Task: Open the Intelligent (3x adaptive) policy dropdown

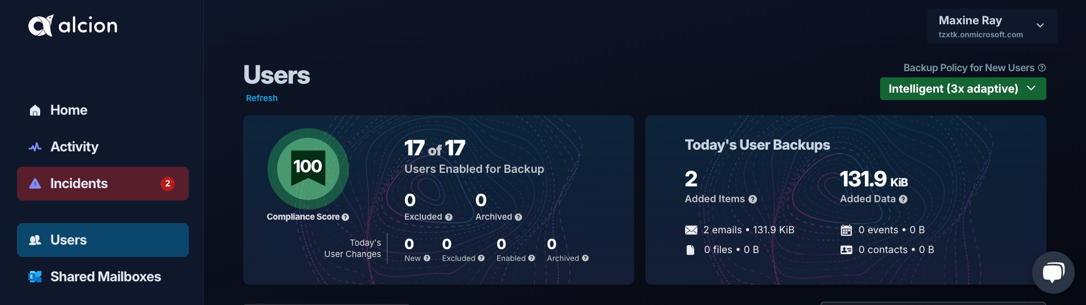Action: tap(963, 89)
